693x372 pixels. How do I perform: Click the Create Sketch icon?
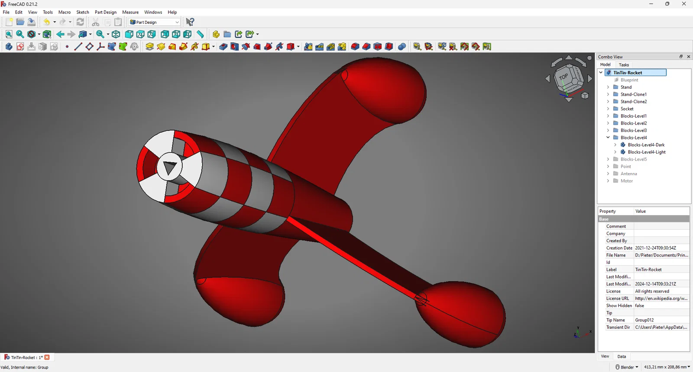20,47
